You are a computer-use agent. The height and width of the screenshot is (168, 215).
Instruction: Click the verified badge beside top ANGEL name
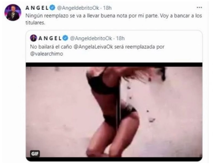point(52,8)
